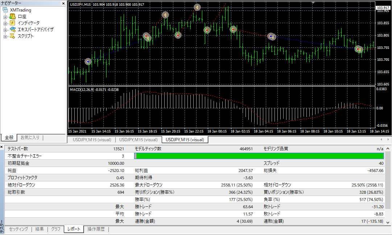Image resolution: width=392 pixels, height=235 pixels.
Task: Expand the インディケータ tree node
Action: tap(5, 24)
